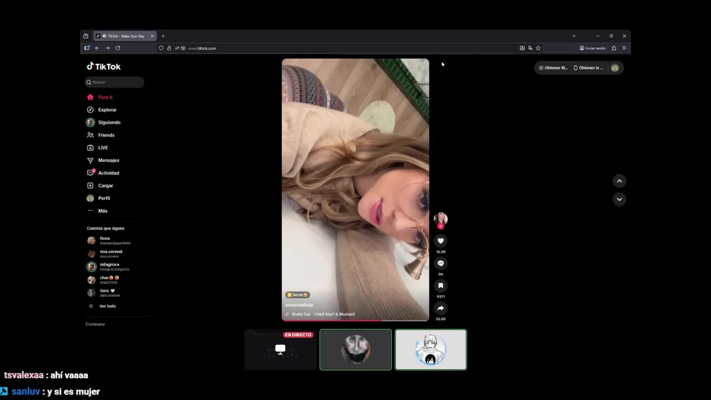The image size is (711, 400).
Task: Open the LIVE section
Action: [103, 148]
